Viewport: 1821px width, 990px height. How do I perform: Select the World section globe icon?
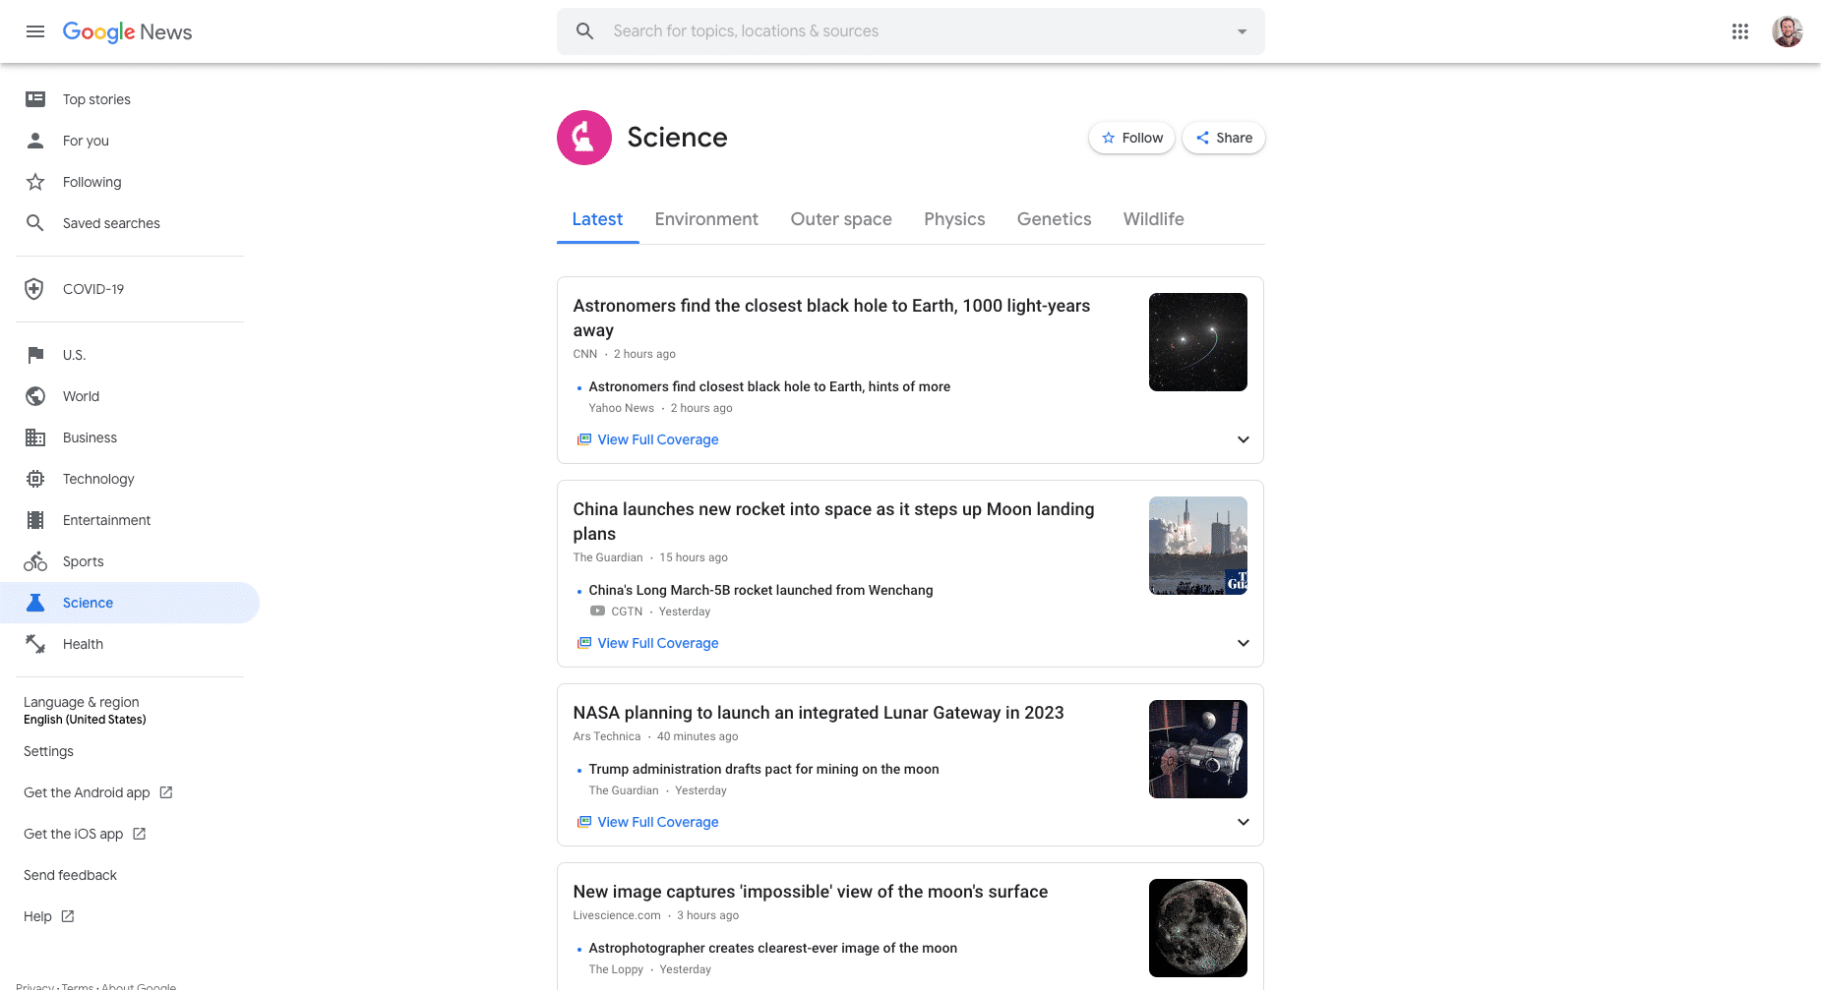pyautogui.click(x=35, y=396)
